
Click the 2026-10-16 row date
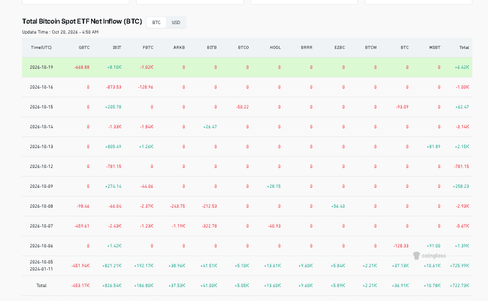(41, 87)
